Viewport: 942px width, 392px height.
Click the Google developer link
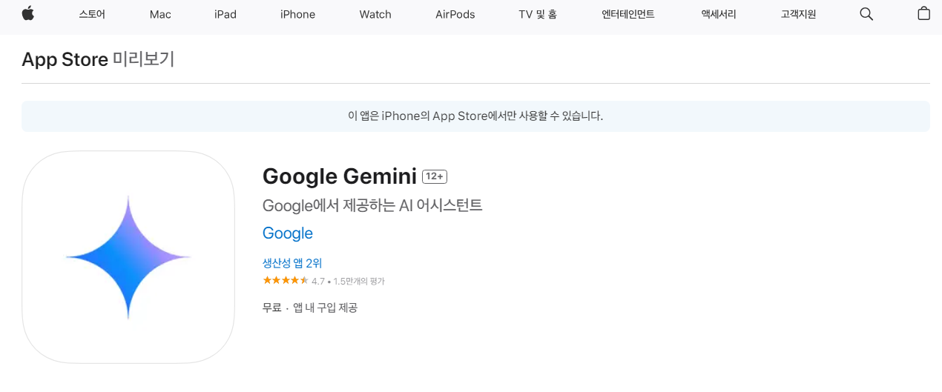(288, 233)
